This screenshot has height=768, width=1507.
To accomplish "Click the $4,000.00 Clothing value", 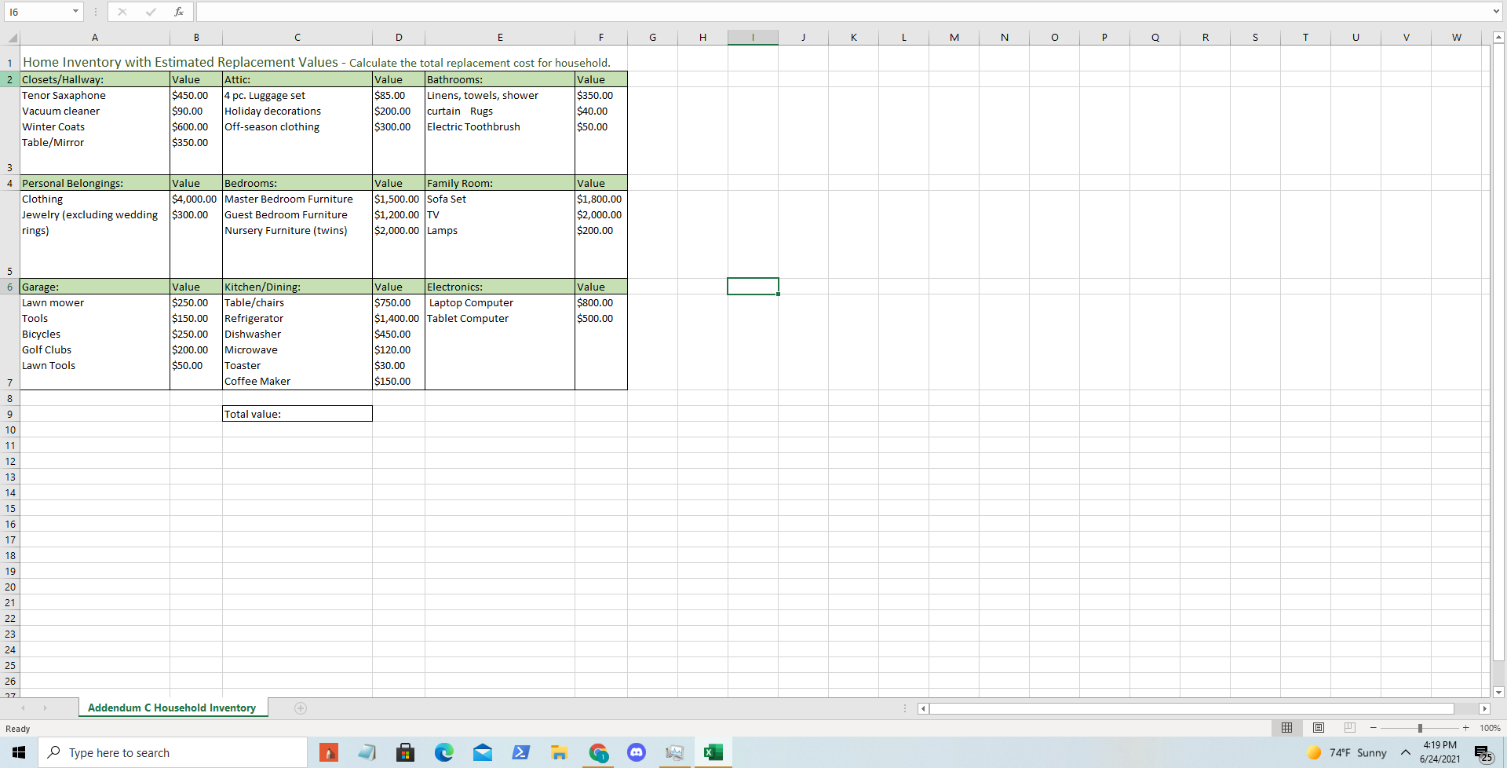I will click(x=195, y=199).
